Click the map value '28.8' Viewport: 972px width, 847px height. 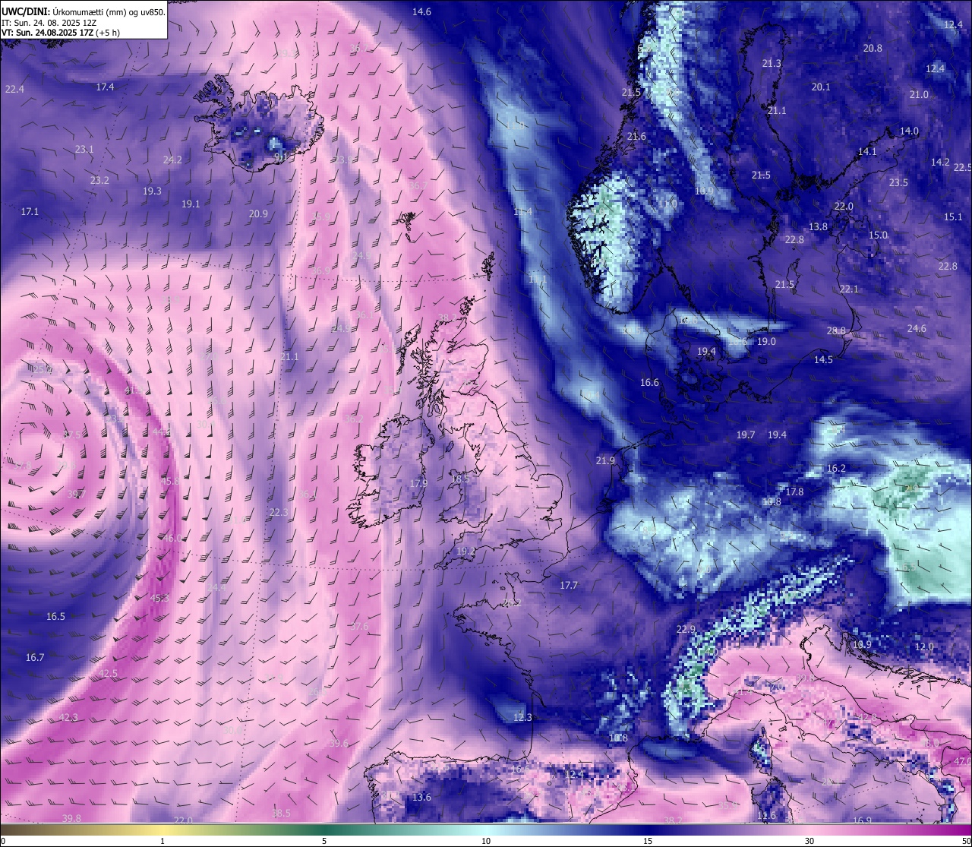(836, 331)
